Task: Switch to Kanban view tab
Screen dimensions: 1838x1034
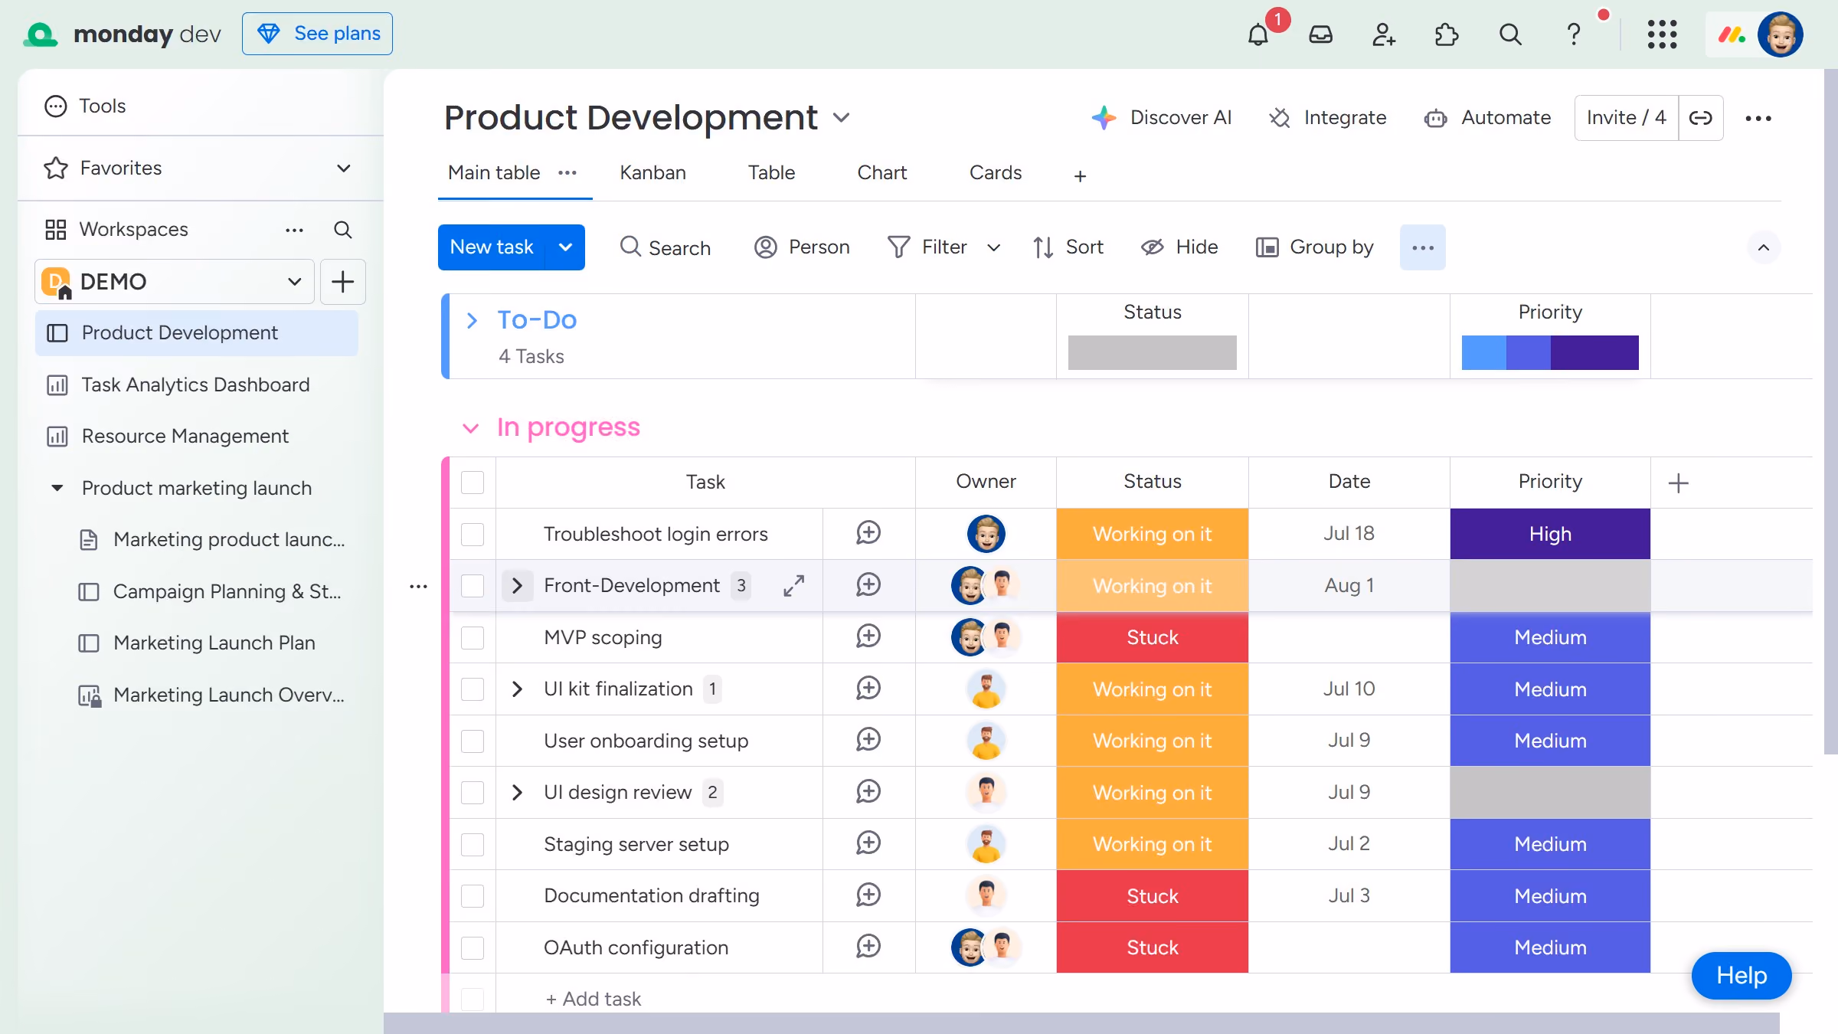Action: point(652,173)
